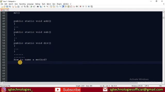Click the Close All toolbar icon
This screenshot has width=165, height=92.
(x=15, y=6)
